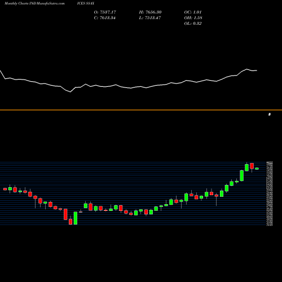Select the OC: 1.01 reading
282x282 pixels.
193,12
